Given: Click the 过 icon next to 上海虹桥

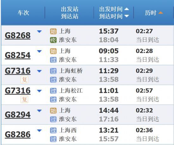Looking at the screenshot, I should [x=53, y=71].
